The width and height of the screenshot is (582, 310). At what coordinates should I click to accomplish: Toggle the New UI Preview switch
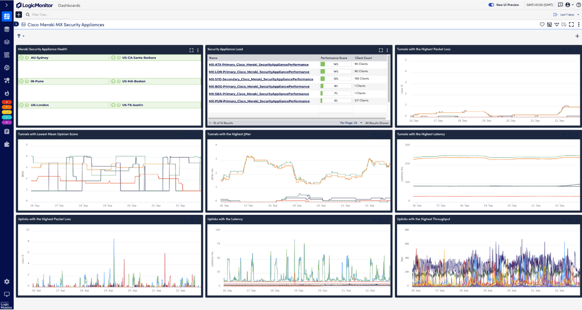491,5
